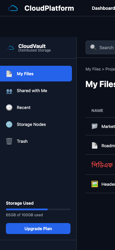Click the Market folder name

click(x=108, y=126)
